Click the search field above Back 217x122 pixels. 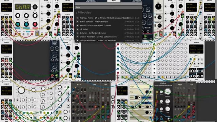pyautogui.click(x=108, y=4)
